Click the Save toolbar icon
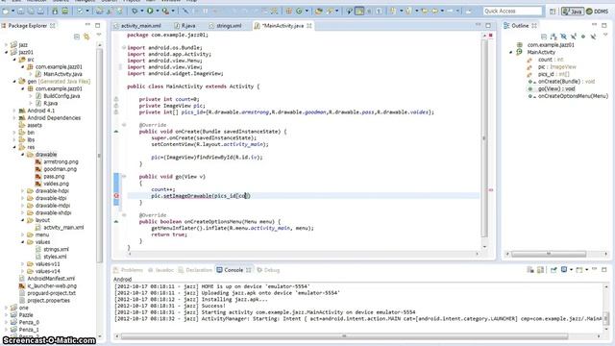Screen dimensions: 615x346 pyautogui.click(x=20, y=12)
